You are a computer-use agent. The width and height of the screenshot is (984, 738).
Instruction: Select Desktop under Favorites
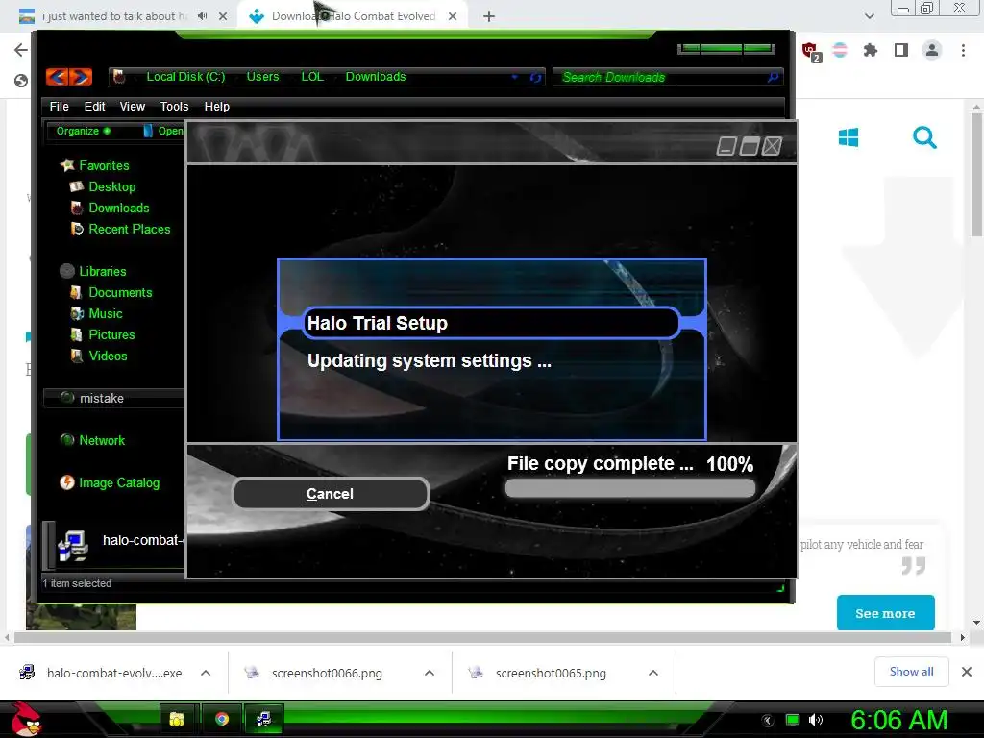(x=103, y=186)
